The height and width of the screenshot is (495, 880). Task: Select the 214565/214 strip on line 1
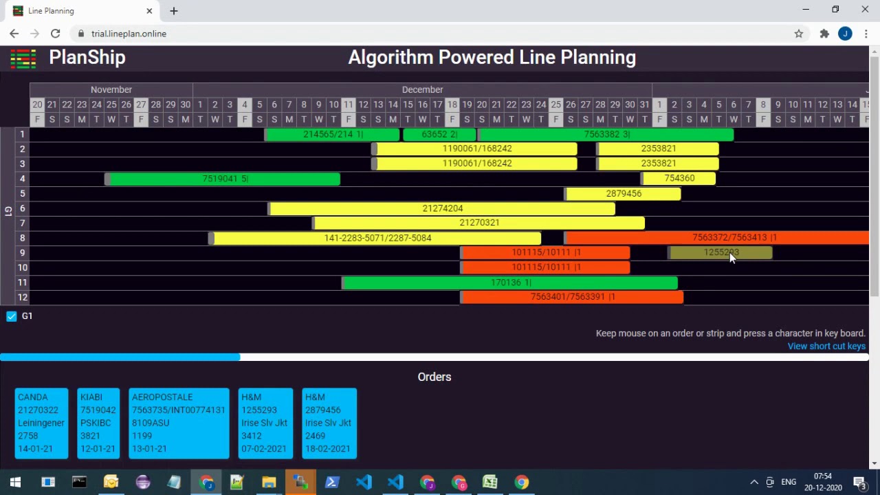pyautogui.click(x=332, y=134)
